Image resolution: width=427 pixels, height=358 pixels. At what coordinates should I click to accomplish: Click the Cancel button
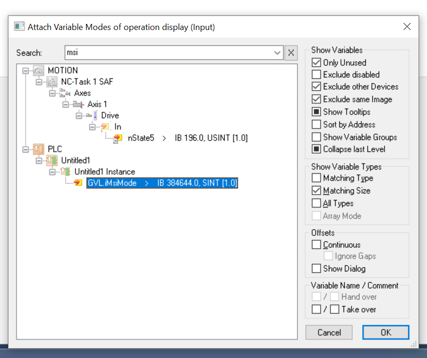click(x=329, y=332)
